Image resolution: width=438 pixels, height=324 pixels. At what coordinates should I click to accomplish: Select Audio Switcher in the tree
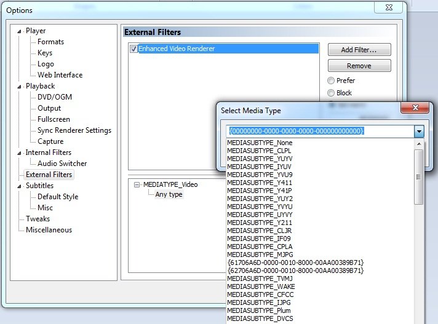62,164
